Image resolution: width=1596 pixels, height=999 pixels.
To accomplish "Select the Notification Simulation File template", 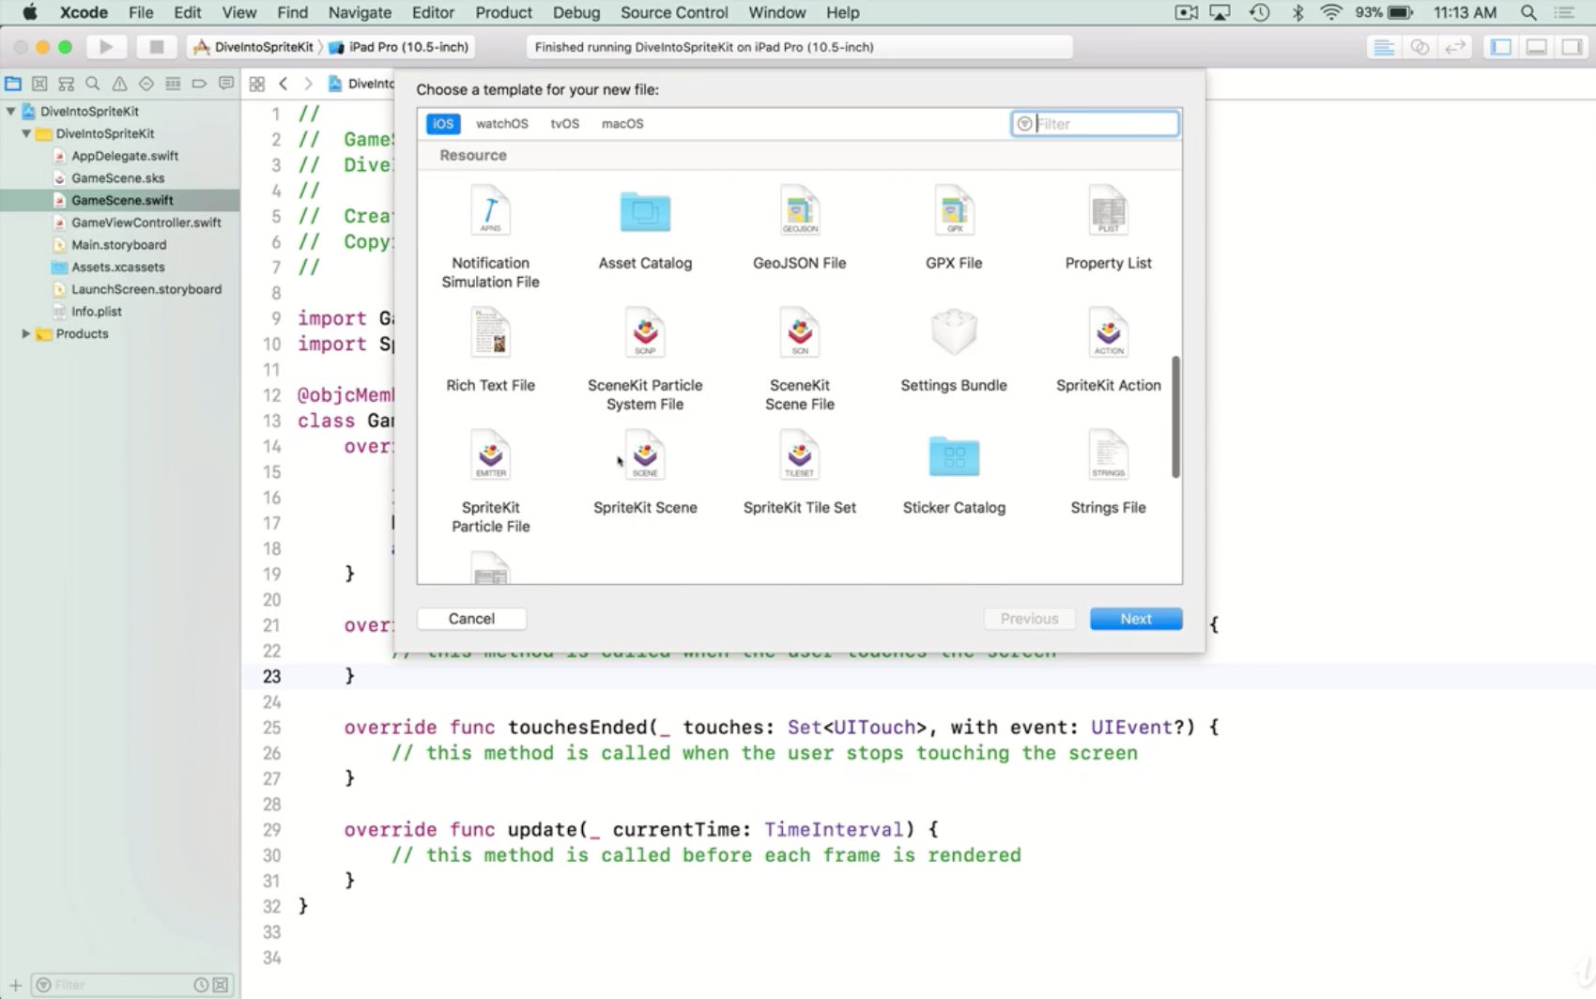I will point(490,237).
